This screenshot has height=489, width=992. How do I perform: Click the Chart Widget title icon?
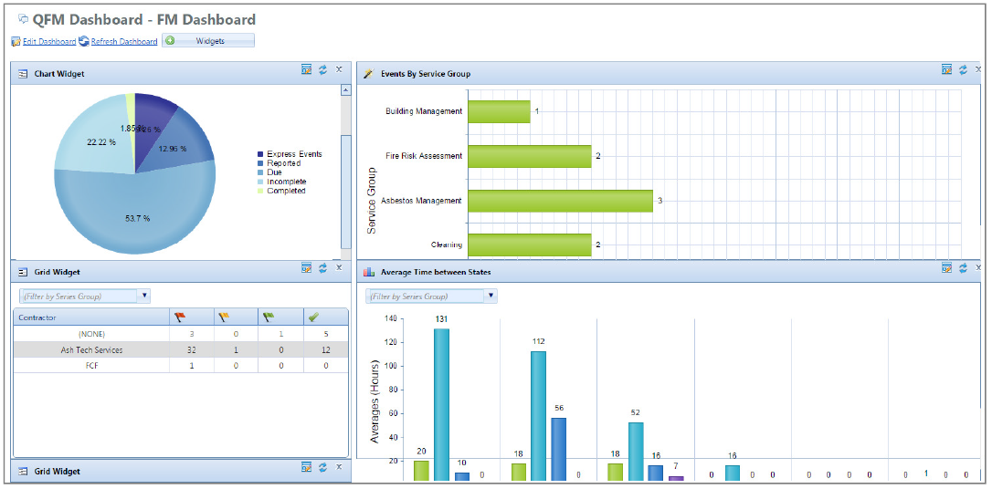pyautogui.click(x=23, y=74)
